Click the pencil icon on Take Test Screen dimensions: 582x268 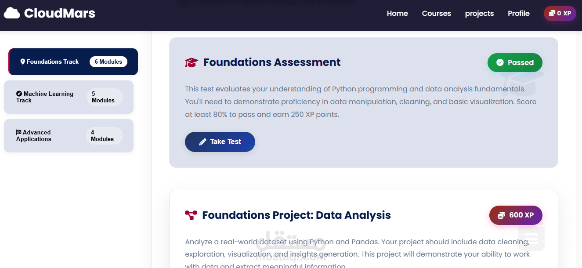(x=202, y=142)
